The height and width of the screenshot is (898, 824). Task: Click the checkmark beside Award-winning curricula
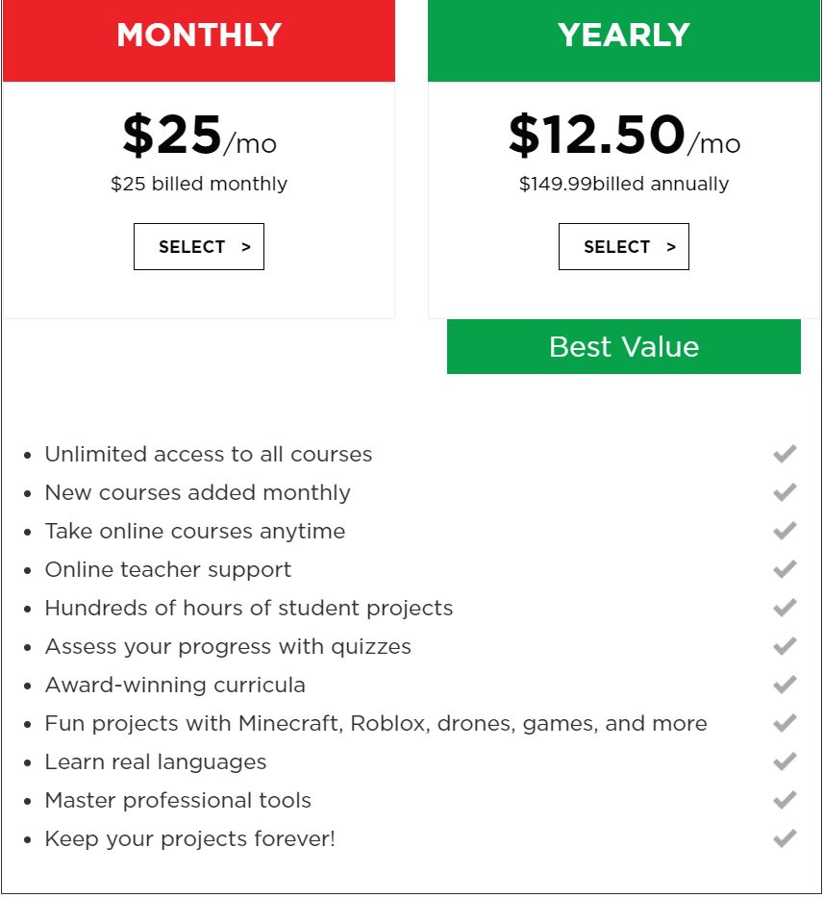784,685
